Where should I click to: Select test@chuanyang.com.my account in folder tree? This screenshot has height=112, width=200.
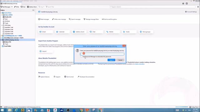[17, 40]
